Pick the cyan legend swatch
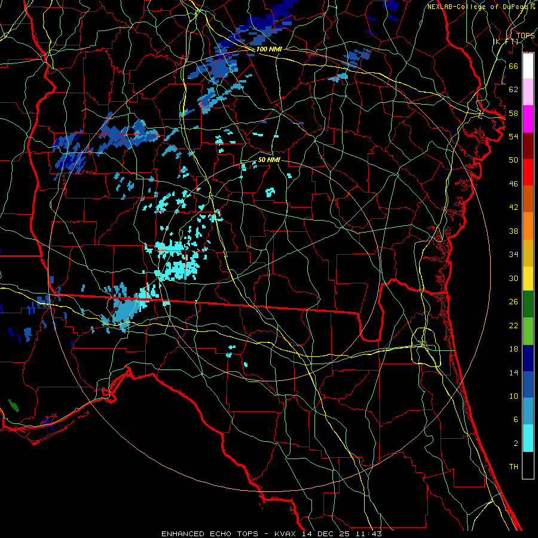This screenshot has height=538, width=538. tap(528, 438)
